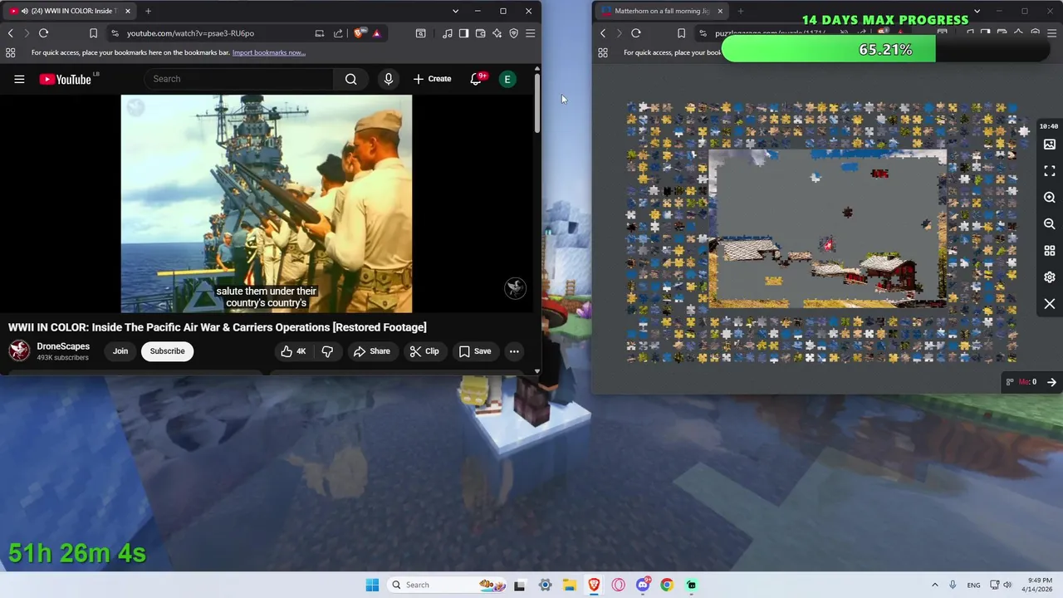The width and height of the screenshot is (1063, 598).
Task: Arrange puzzle pieces with the grid icon
Action: 1050,251
